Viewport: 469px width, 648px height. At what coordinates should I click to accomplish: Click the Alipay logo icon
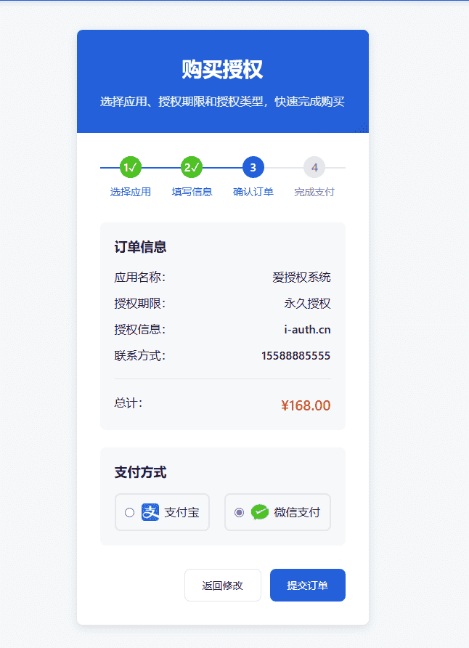click(x=150, y=512)
